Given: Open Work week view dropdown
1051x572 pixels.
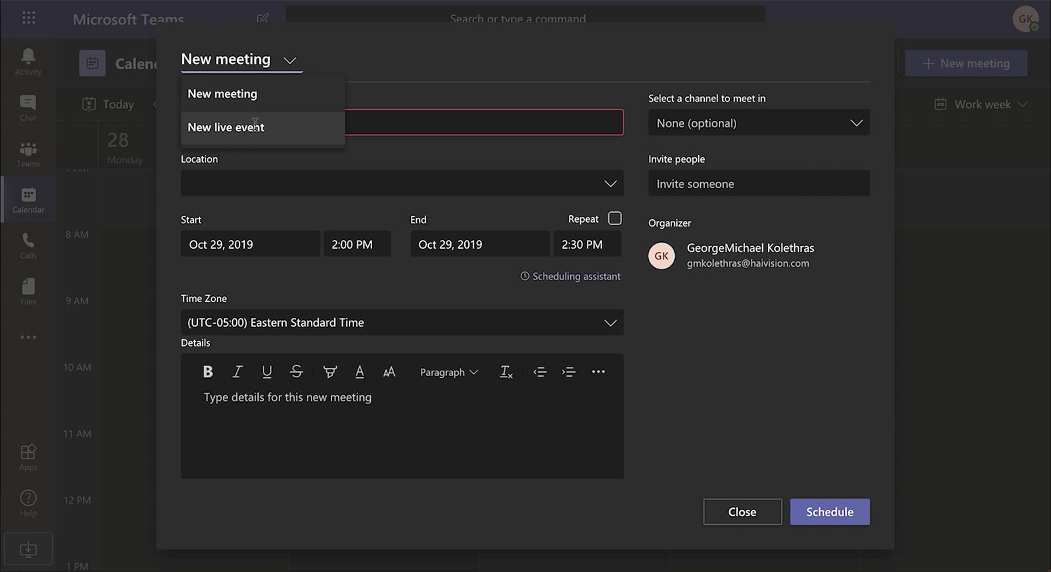Looking at the screenshot, I should (980, 104).
